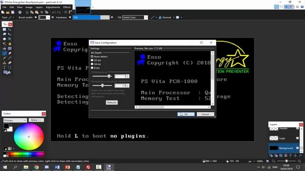The width and height of the screenshot is (305, 171).
Task: Click the Undo toolbar icon
Action: (x=54, y=12)
